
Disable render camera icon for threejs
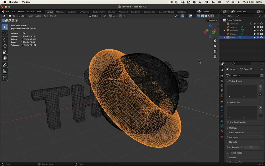point(262,34)
